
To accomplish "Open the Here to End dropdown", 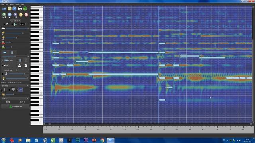I will click(15, 21).
